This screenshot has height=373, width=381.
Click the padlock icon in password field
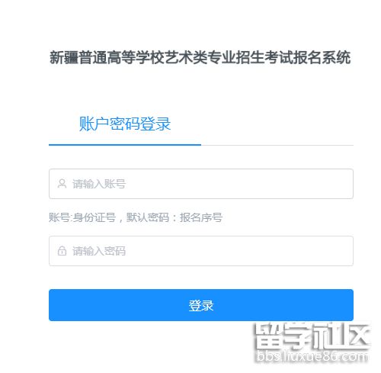click(x=62, y=251)
